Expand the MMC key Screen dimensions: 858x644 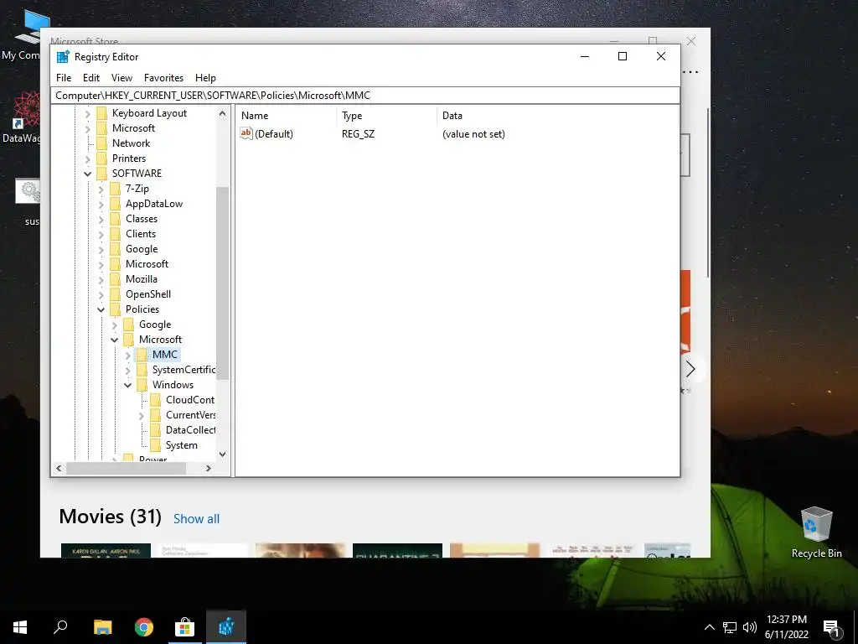(127, 356)
